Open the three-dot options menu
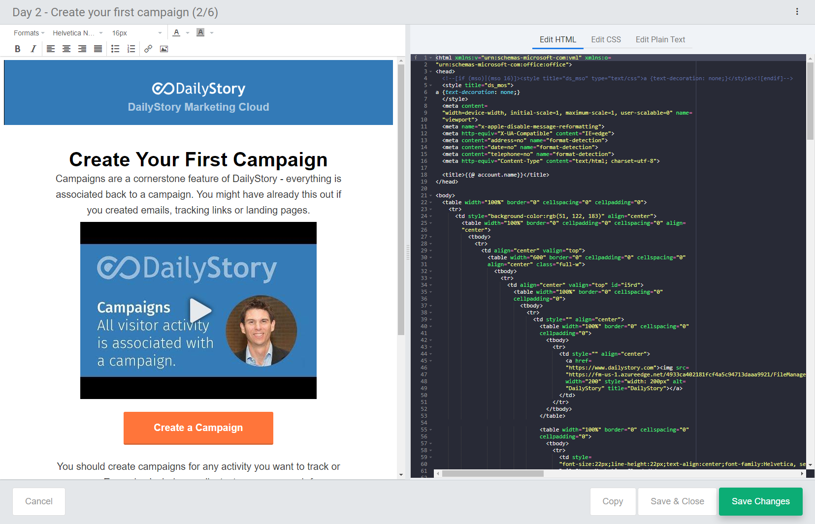The height and width of the screenshot is (524, 815). [797, 12]
